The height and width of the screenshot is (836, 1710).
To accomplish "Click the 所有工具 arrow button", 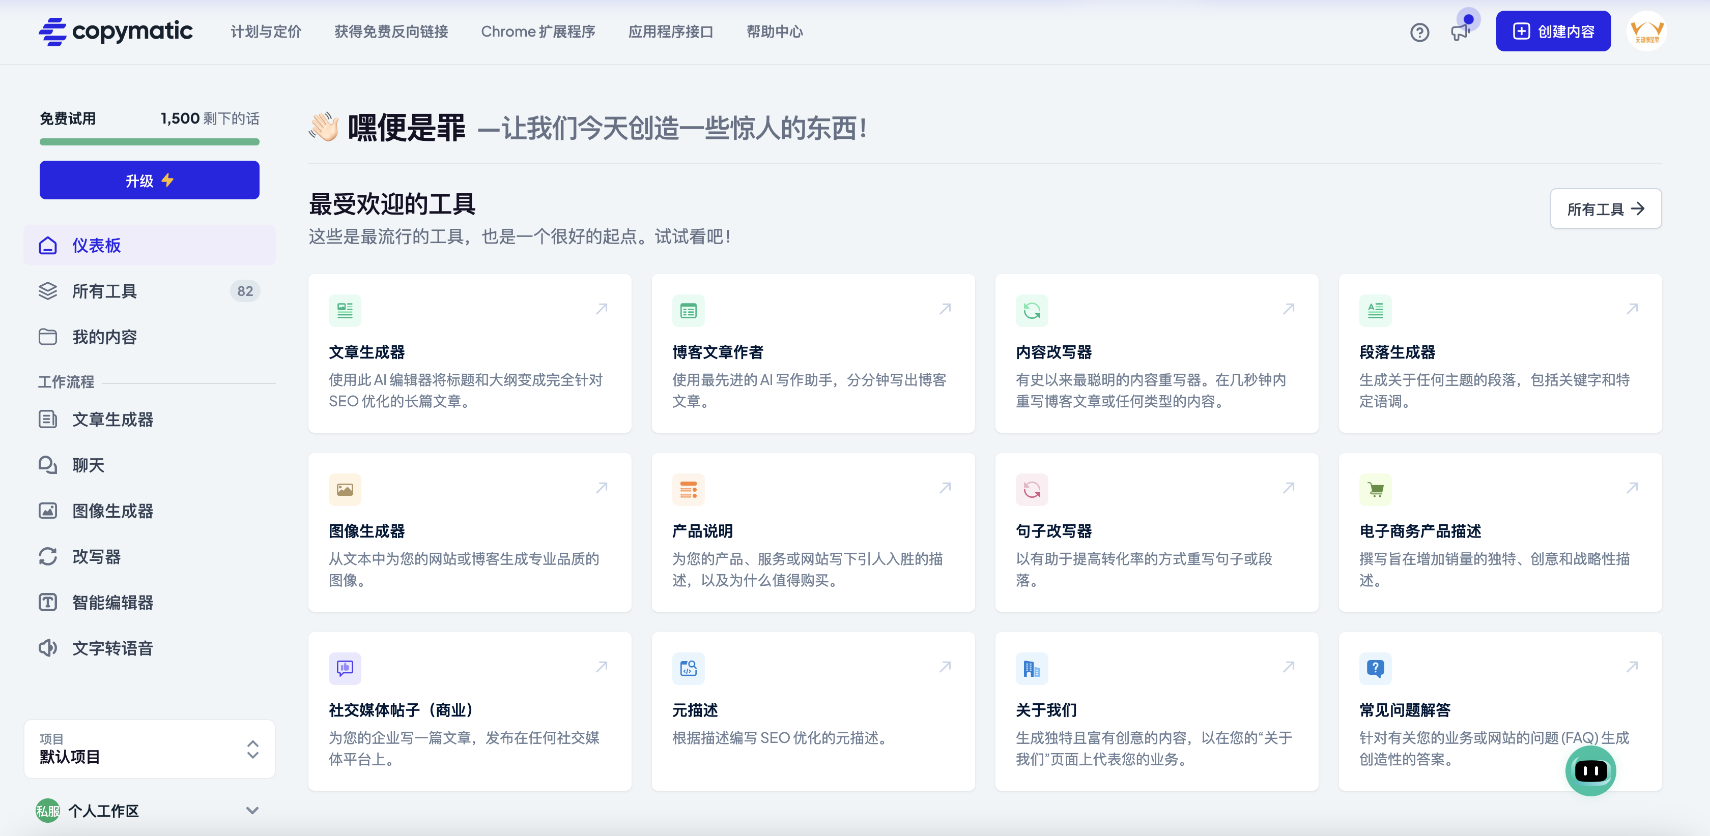I will point(1605,209).
